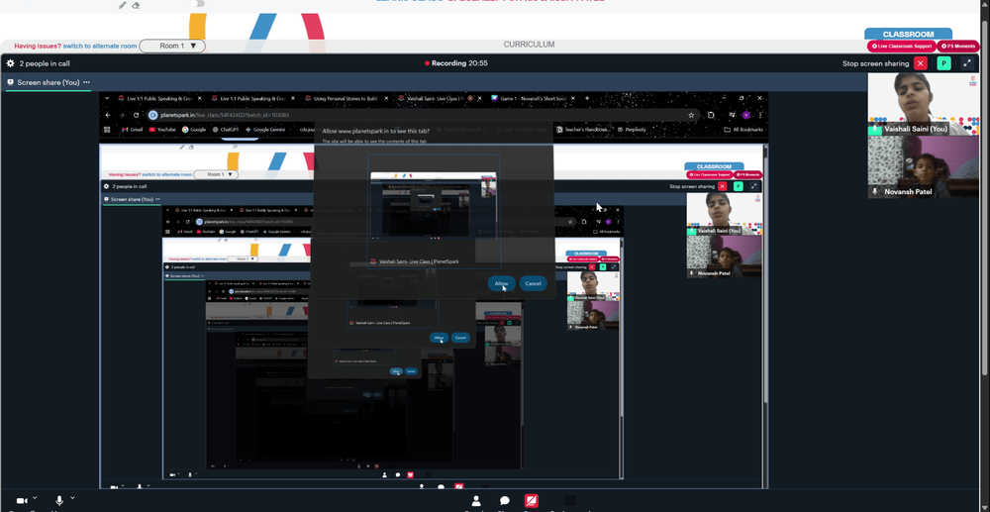Image resolution: width=990 pixels, height=512 pixels.
Task: Expand the camera options chevron
Action: 35,497
